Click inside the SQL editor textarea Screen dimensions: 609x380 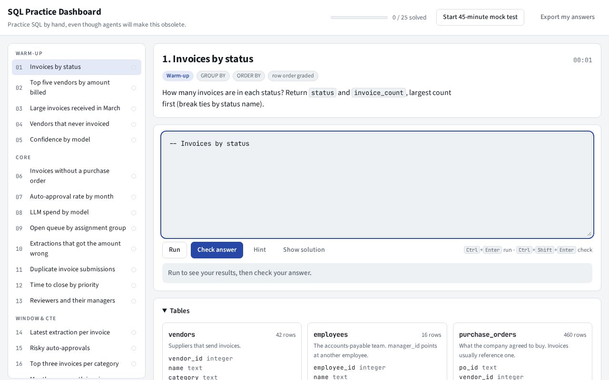click(377, 185)
